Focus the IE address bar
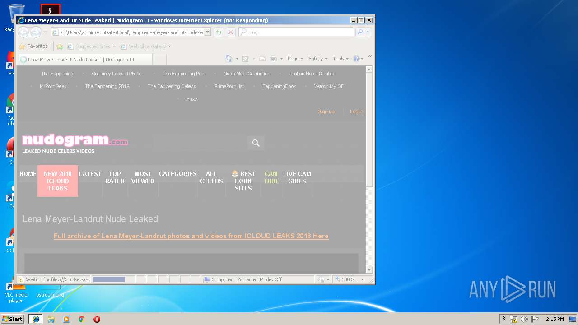 pos(131,32)
